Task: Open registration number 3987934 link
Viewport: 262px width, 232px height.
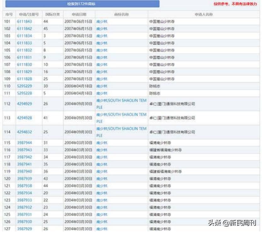Action: coord(24,193)
